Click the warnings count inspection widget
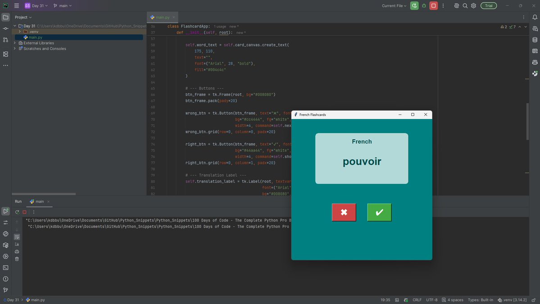 pos(504,27)
